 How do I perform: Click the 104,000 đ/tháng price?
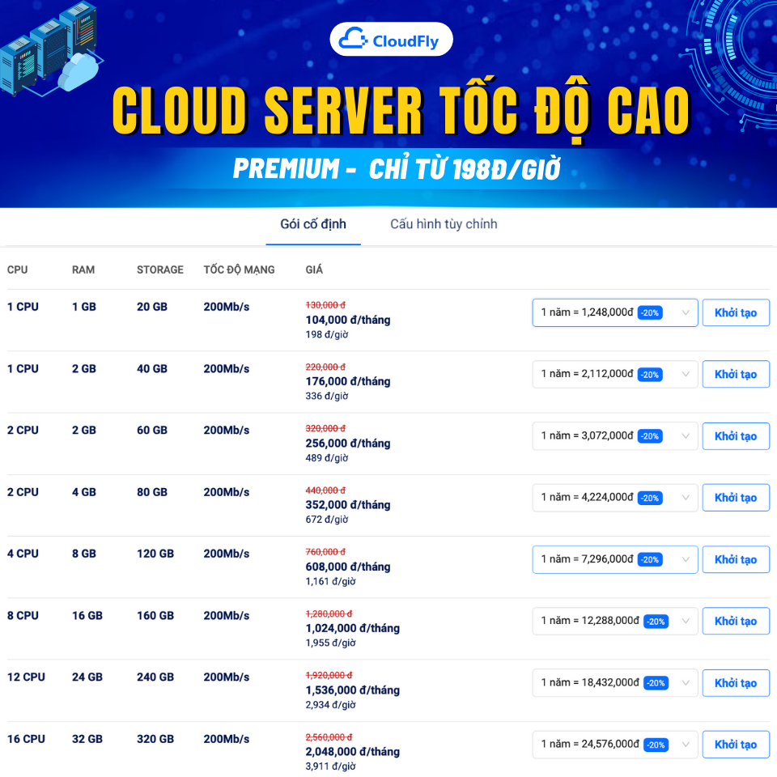348,320
